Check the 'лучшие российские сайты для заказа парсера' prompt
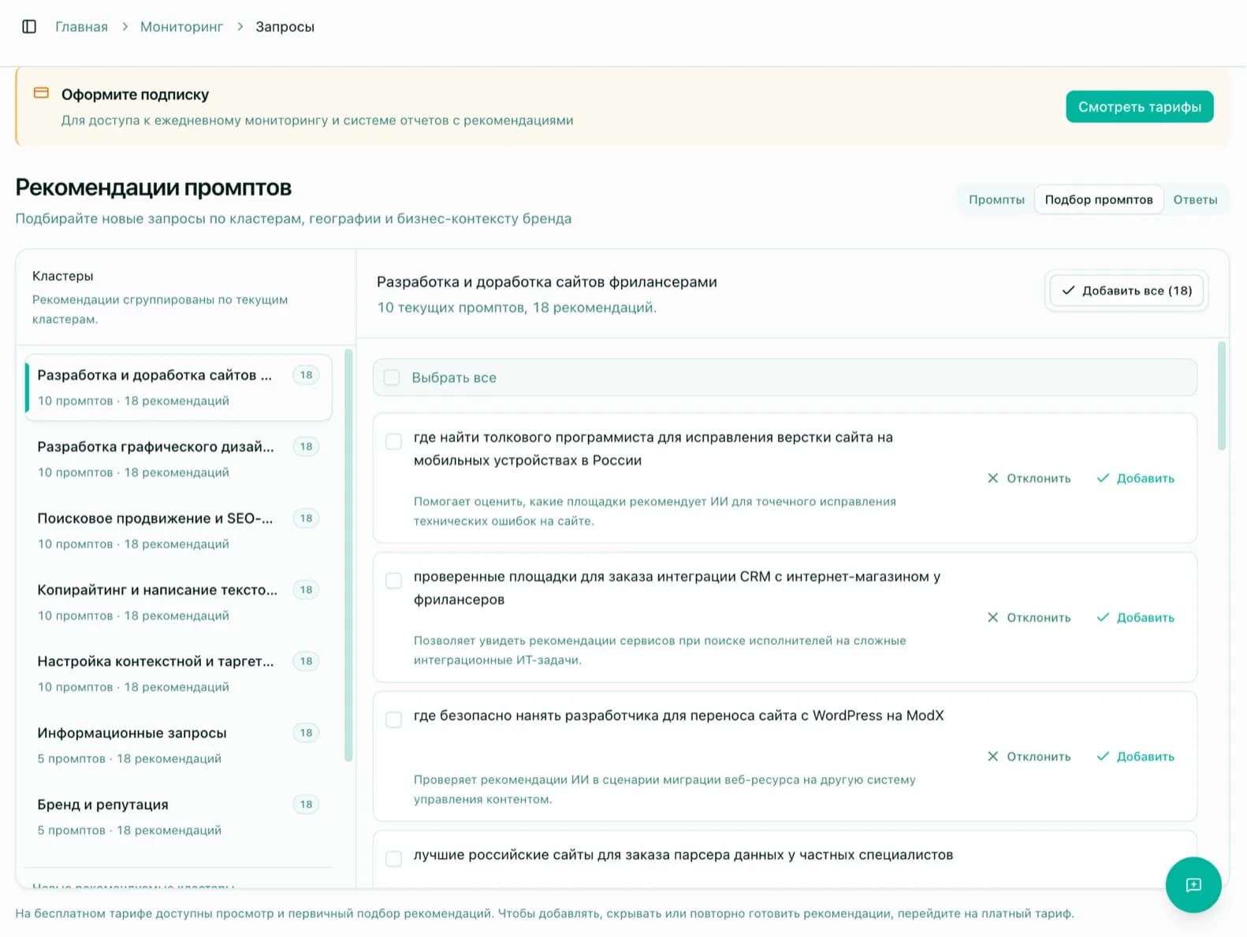This screenshot has height=937, width=1247. 393,858
